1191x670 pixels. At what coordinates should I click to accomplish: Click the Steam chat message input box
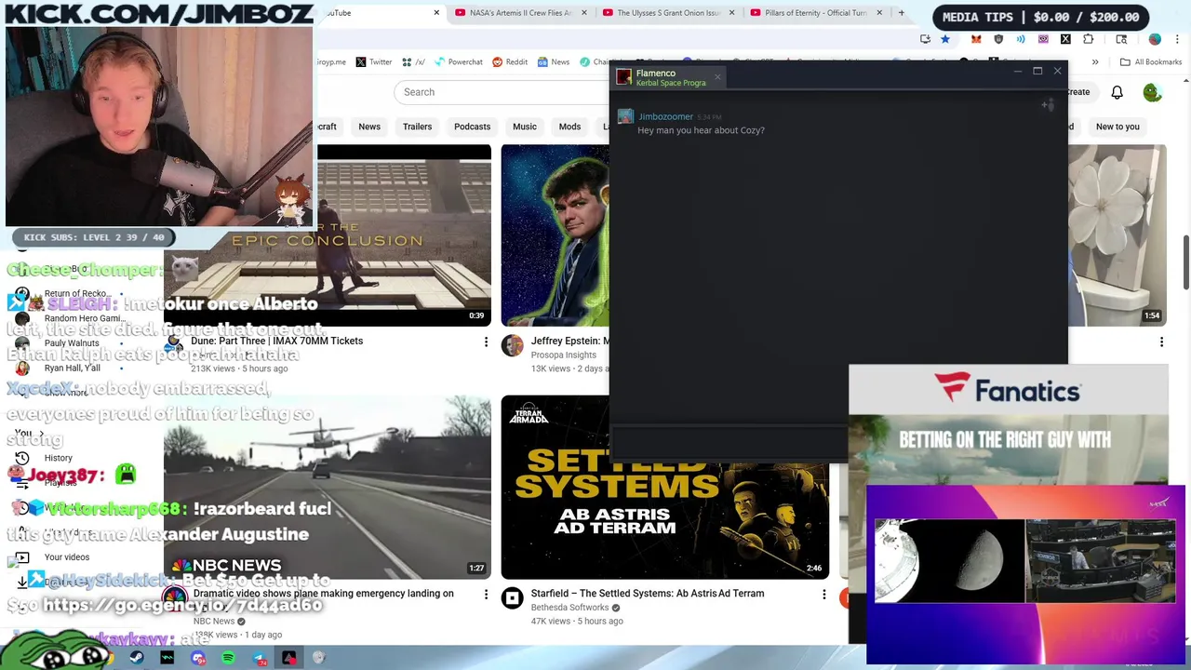(x=729, y=441)
